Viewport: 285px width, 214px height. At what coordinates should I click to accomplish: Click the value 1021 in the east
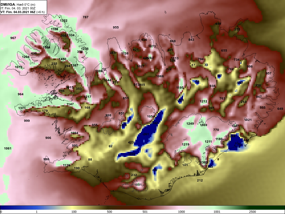pos(248,120)
